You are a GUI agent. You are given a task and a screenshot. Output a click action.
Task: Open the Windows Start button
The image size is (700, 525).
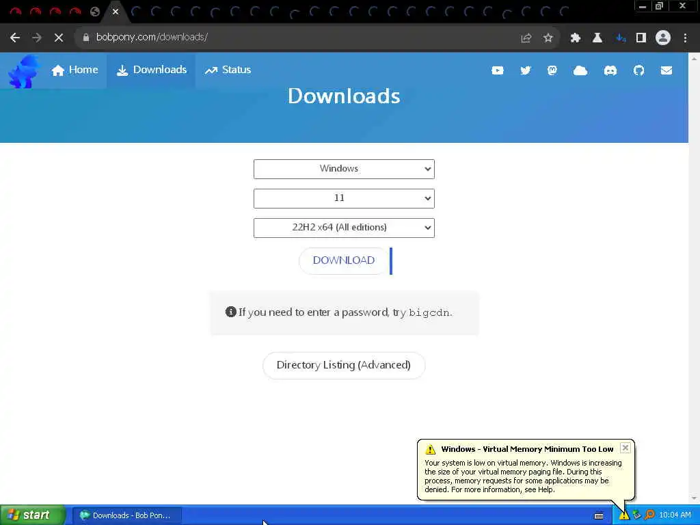33,515
